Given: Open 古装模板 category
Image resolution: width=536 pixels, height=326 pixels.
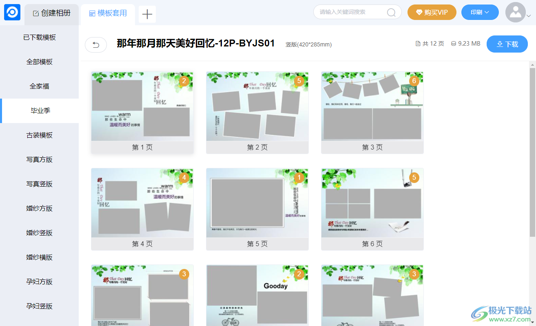Looking at the screenshot, I should pyautogui.click(x=40, y=135).
